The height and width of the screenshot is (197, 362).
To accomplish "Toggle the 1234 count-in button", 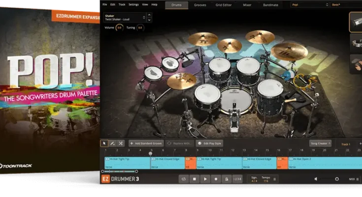I will click(237, 179).
